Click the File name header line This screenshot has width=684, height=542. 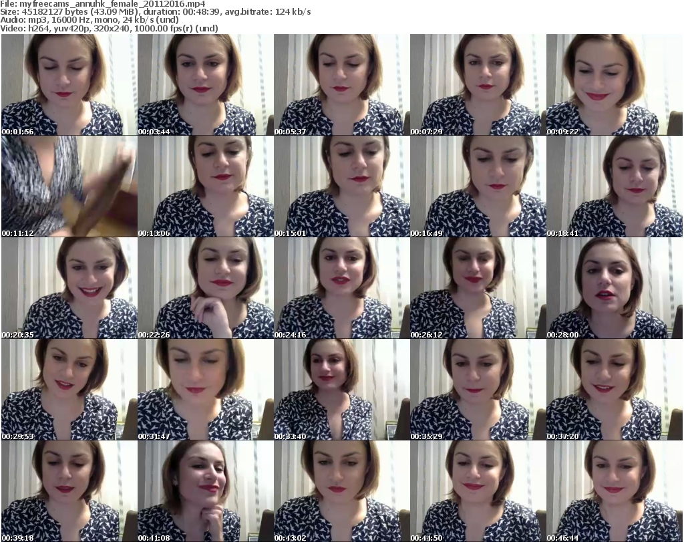(103, 4)
